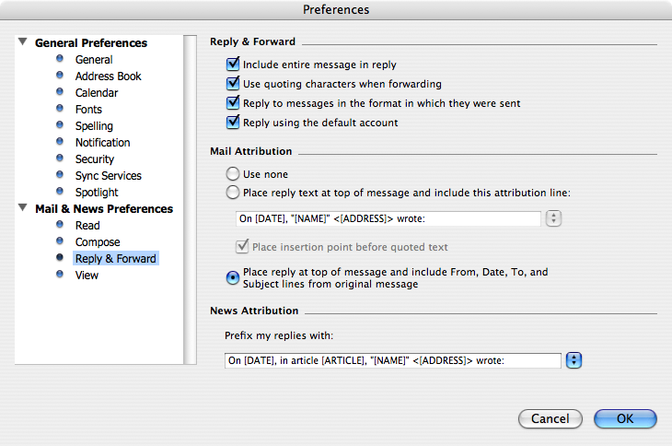
Task: Click the bullet icon next to View
Action: click(60, 274)
